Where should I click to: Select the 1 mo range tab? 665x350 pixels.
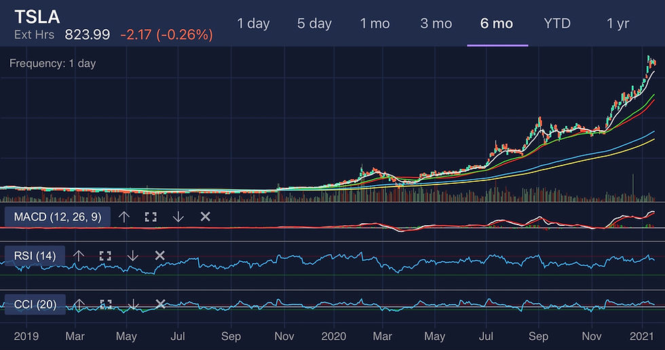tap(375, 23)
